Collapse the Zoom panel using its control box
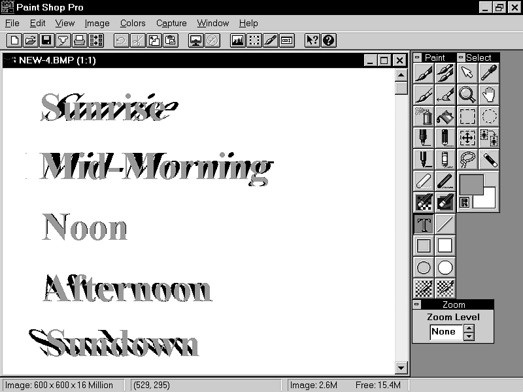523x392 pixels. click(x=417, y=304)
